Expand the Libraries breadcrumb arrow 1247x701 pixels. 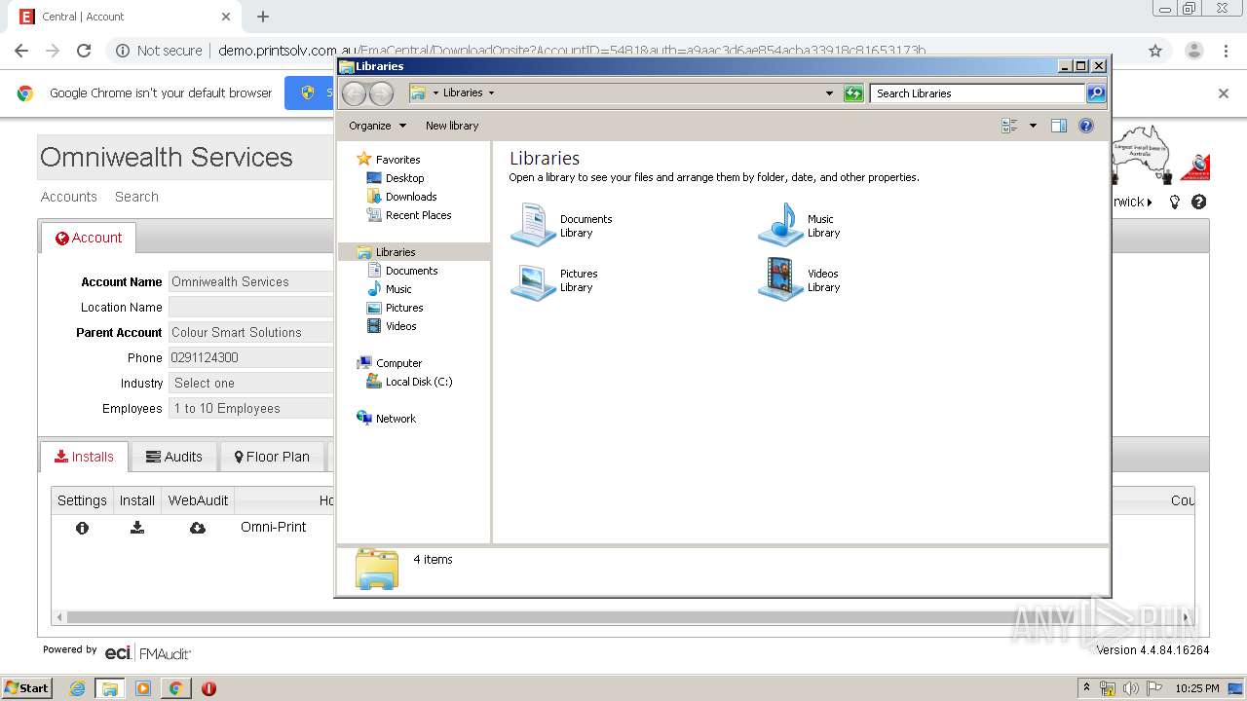point(491,93)
